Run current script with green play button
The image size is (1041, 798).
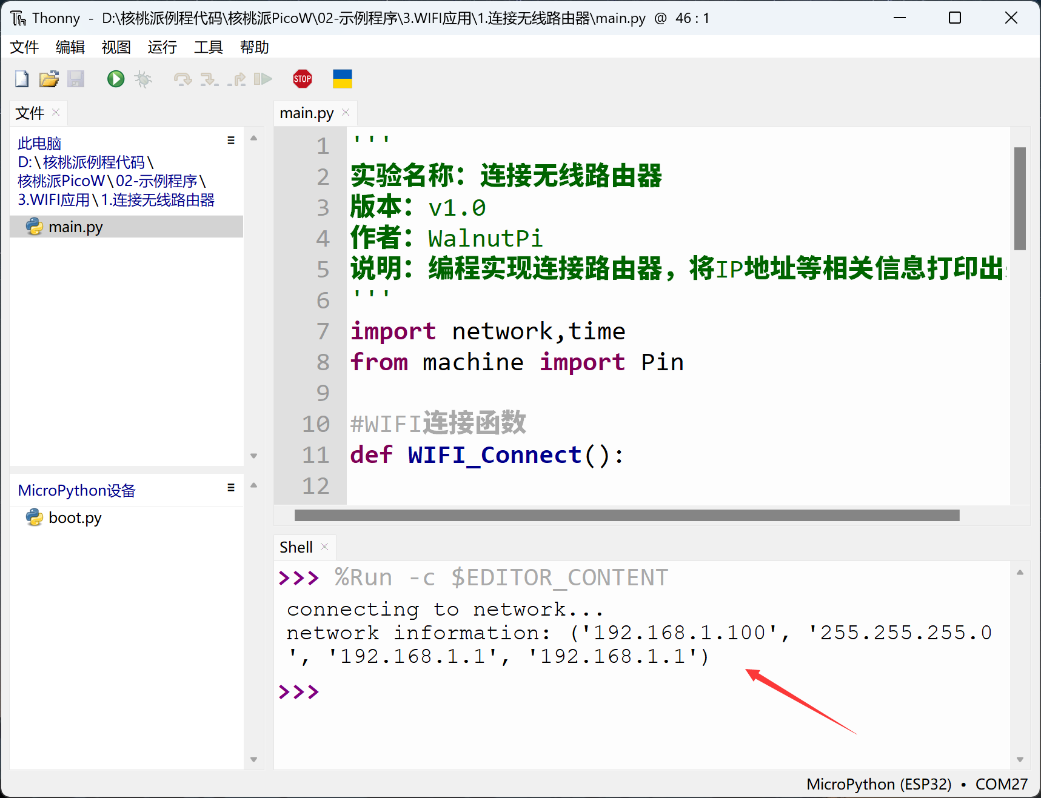tap(115, 79)
